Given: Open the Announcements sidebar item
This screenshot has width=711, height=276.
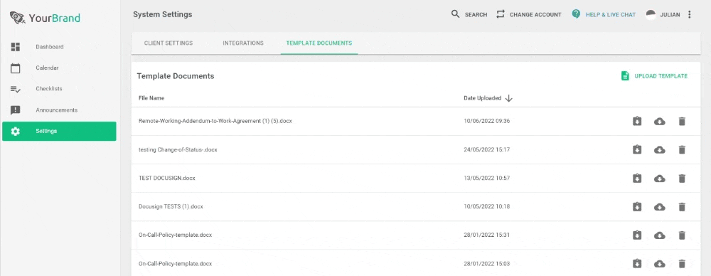Looking at the screenshot, I should tap(59, 110).
